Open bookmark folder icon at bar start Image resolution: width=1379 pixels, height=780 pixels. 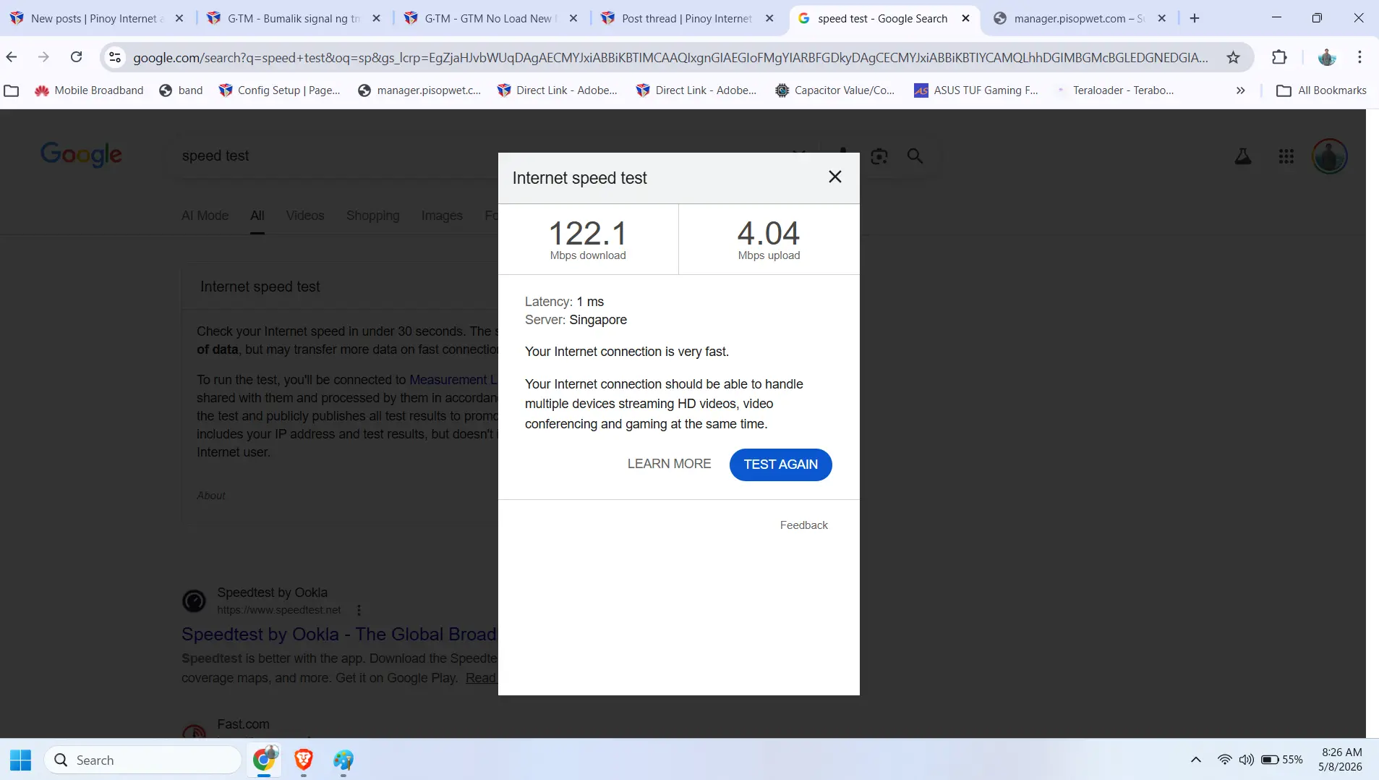[12, 90]
